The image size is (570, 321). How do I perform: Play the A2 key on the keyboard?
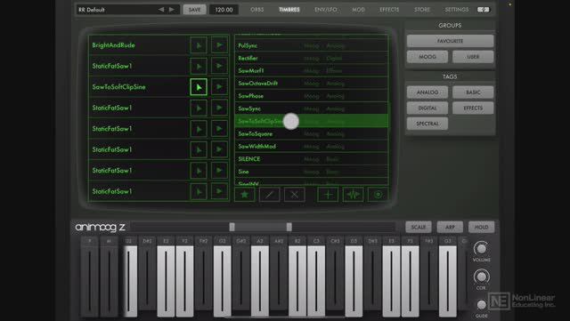pos(260,281)
